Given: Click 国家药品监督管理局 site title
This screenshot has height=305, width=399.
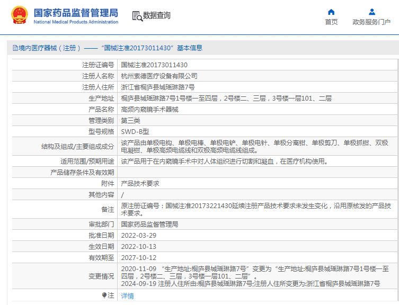Looking at the screenshot, I should (x=76, y=13).
